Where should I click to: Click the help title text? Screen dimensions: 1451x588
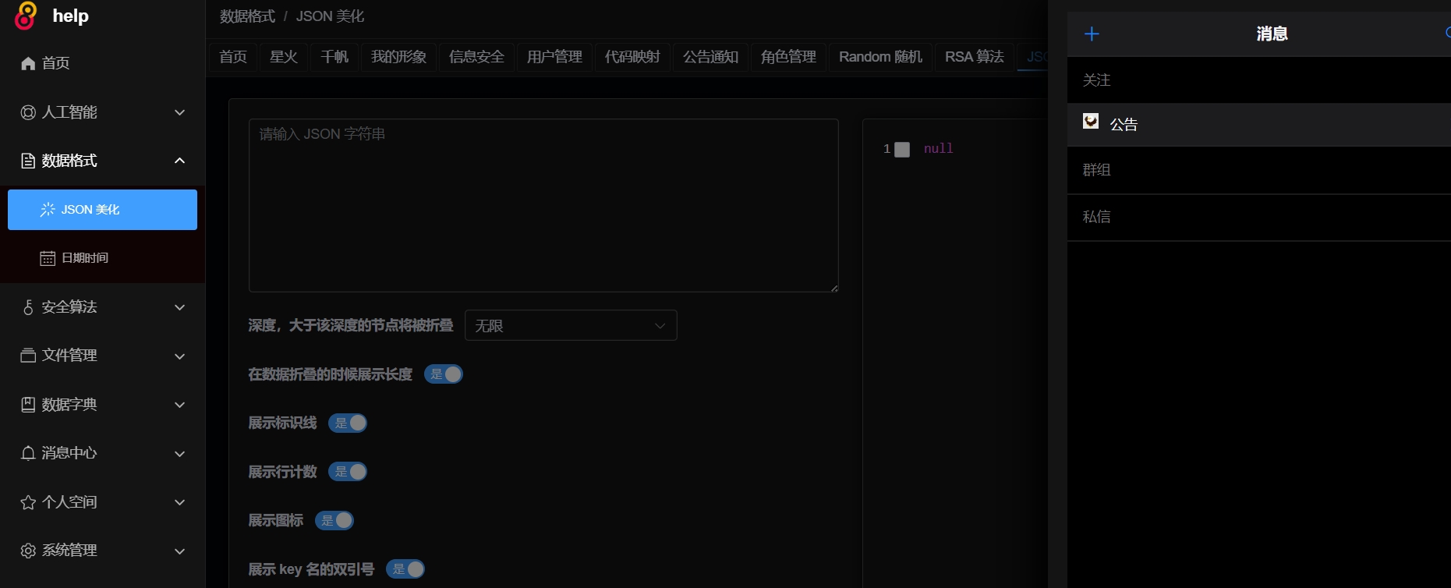point(70,16)
